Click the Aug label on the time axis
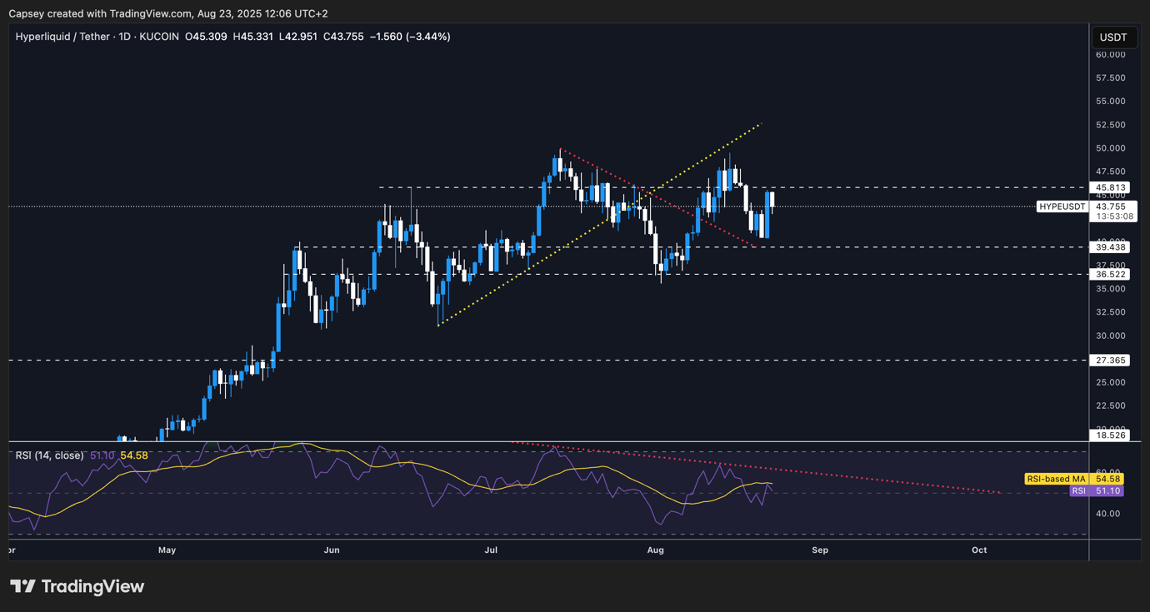 tap(655, 550)
